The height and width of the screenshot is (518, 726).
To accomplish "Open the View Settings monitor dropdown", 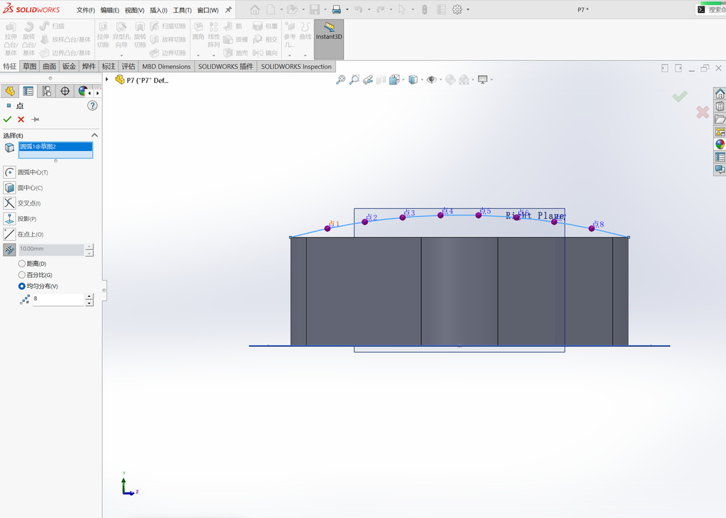I will tap(491, 79).
